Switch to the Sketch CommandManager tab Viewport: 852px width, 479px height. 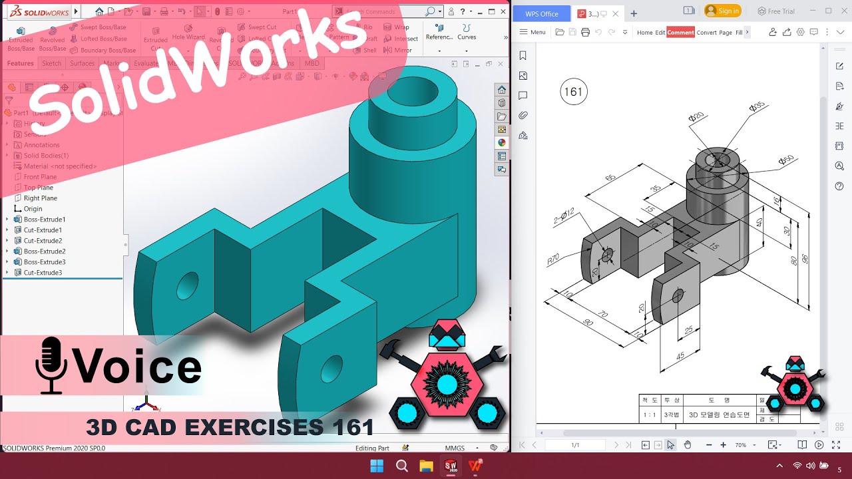[51, 63]
